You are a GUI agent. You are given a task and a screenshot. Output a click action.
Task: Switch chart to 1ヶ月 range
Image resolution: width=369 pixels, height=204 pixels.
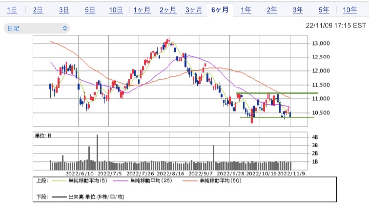point(142,10)
